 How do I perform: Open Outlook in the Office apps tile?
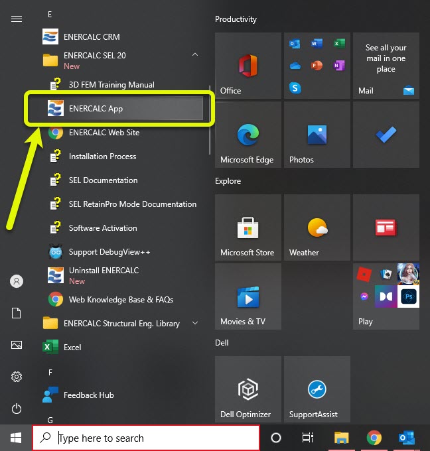click(295, 44)
